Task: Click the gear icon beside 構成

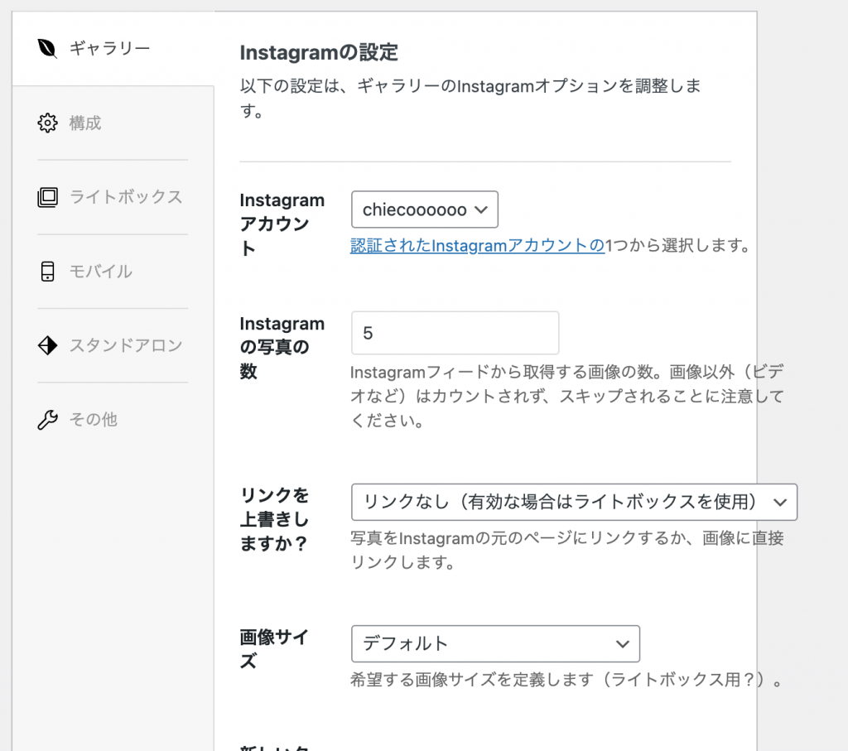Action: coord(47,123)
